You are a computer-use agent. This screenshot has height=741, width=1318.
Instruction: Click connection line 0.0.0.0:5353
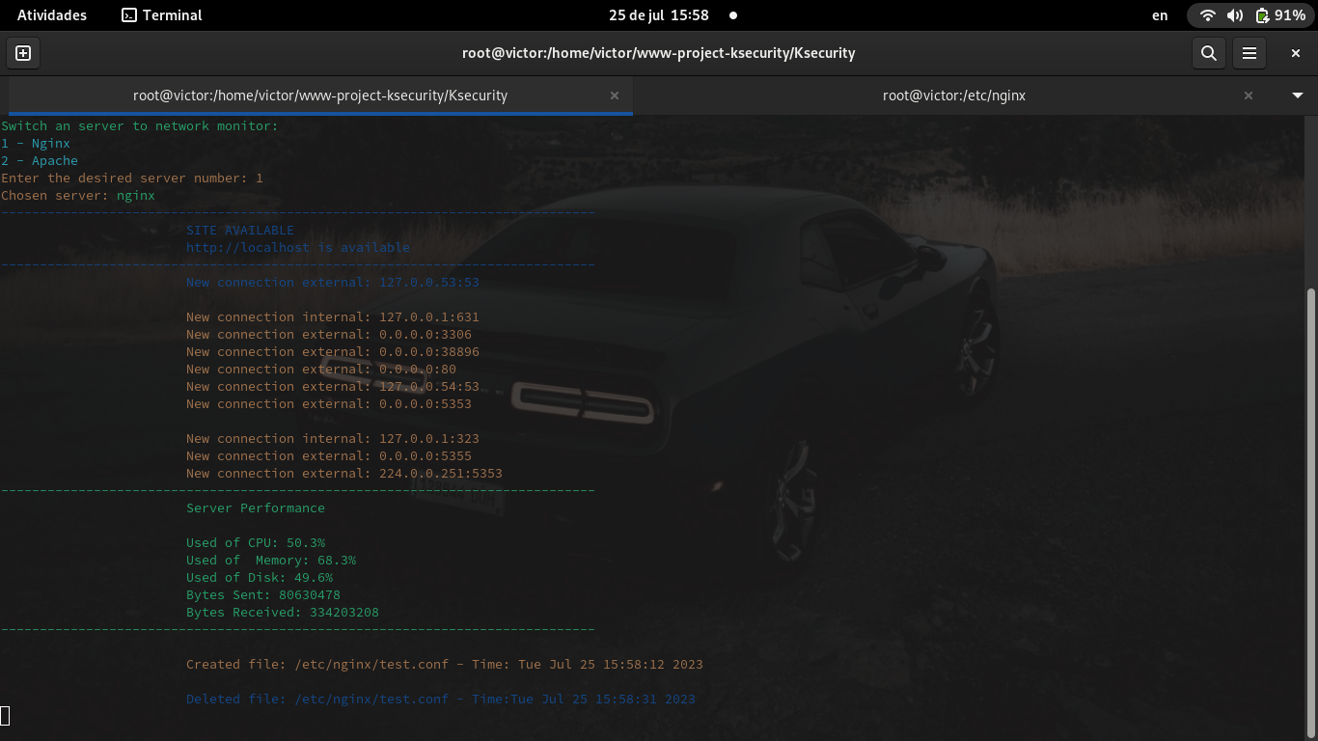[x=329, y=404]
